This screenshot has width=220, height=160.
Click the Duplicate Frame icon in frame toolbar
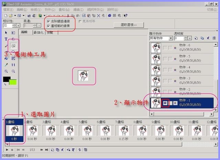tap(57, 150)
